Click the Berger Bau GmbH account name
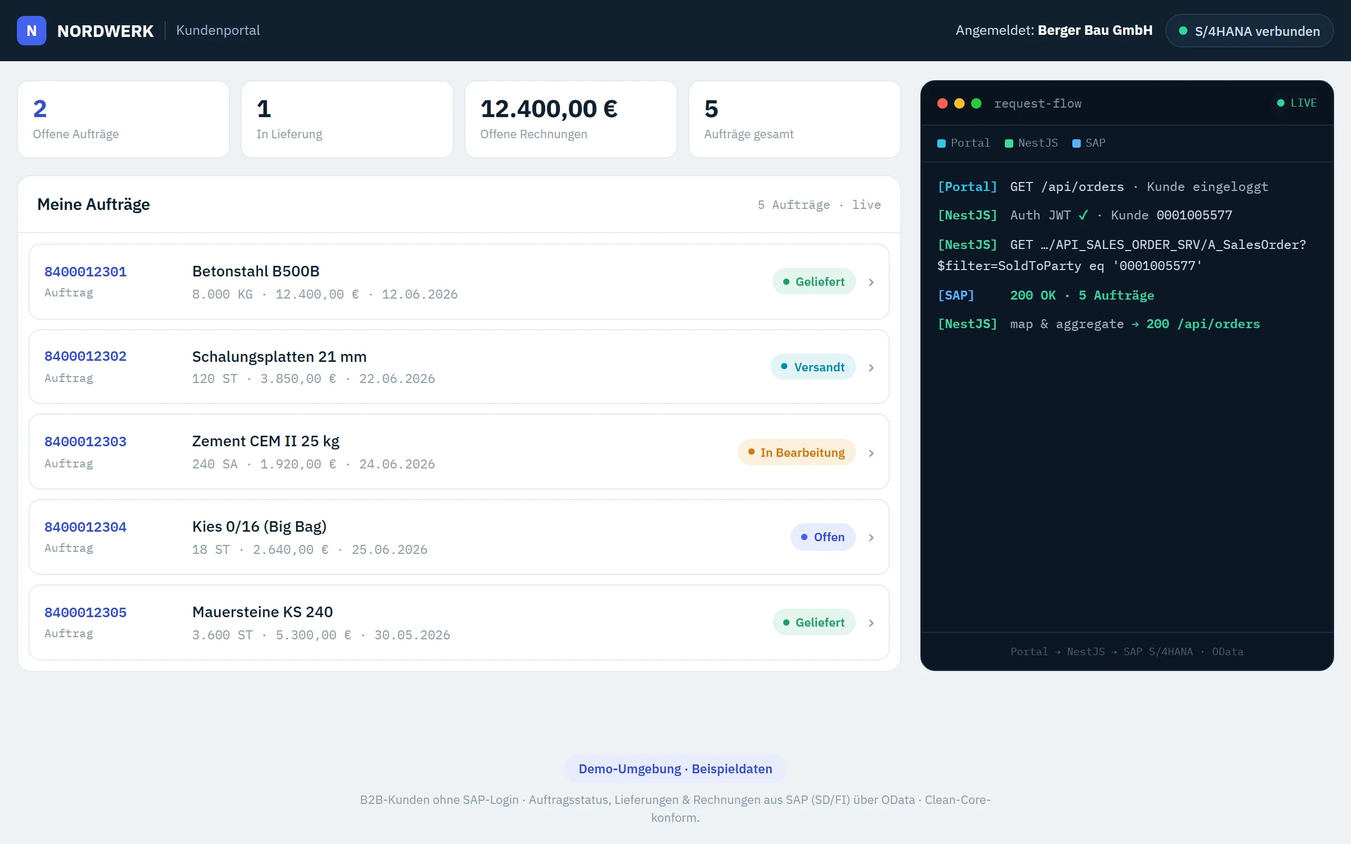The height and width of the screenshot is (844, 1351). tap(1095, 31)
